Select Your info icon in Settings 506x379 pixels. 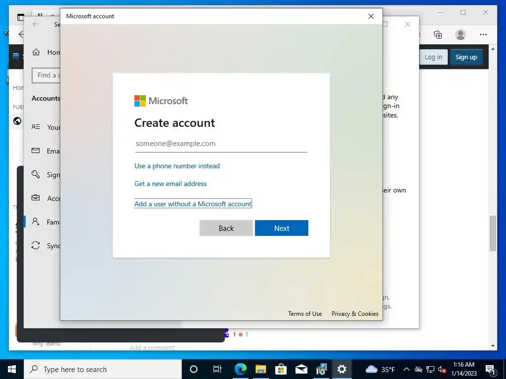(36, 127)
